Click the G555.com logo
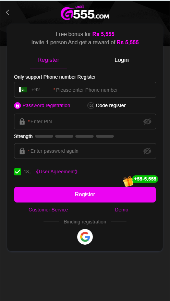 pyautogui.click(x=85, y=13)
